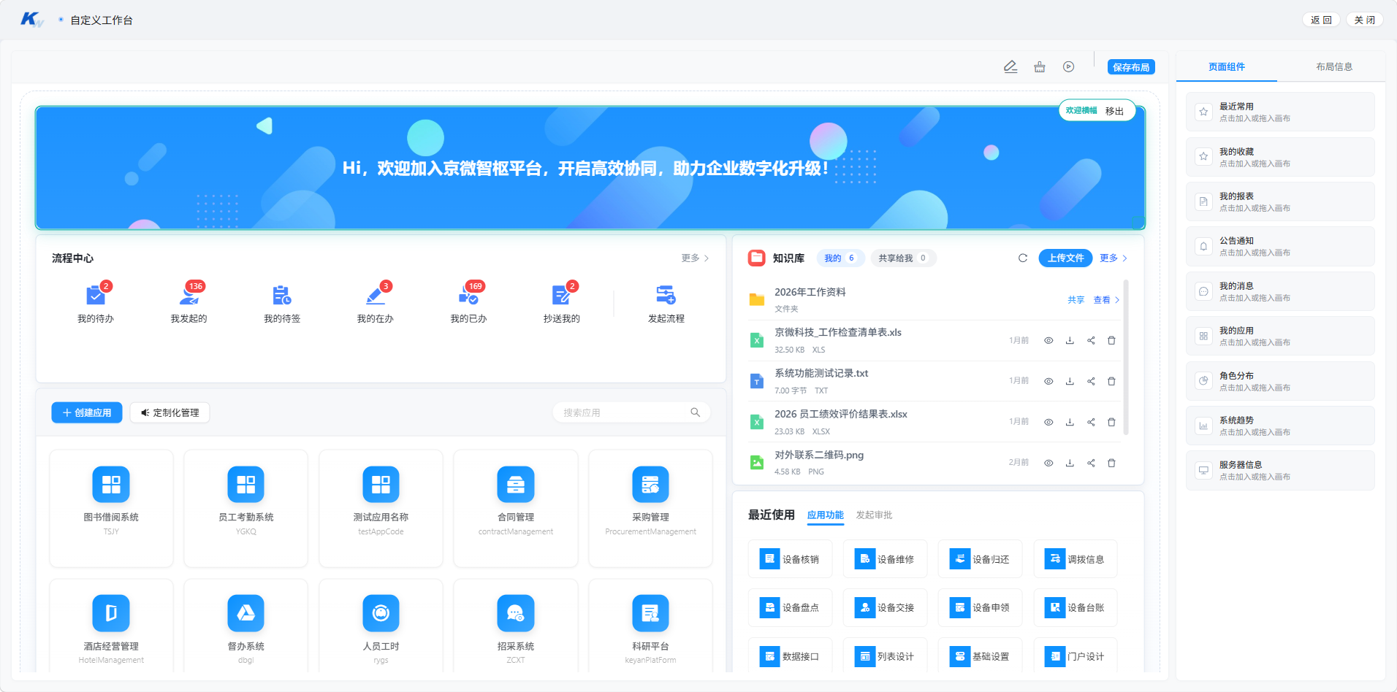The height and width of the screenshot is (692, 1397).
Task: Click 保存布局 button
Action: coord(1131,67)
